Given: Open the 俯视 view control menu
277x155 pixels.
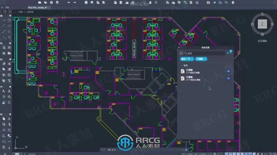Looking at the screenshot, I should [x=21, y=12].
